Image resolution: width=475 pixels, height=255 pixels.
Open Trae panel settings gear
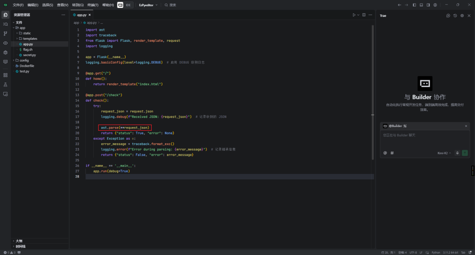click(x=462, y=15)
